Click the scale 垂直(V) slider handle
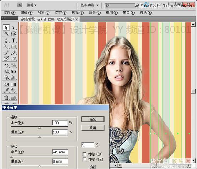 click(x=39, y=137)
